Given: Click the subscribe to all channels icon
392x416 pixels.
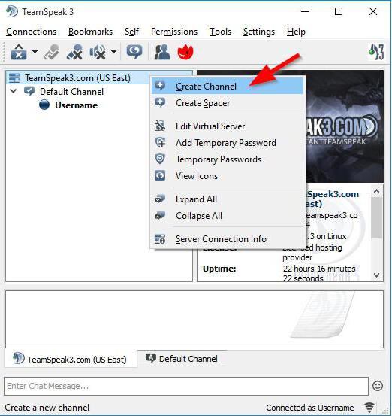Looking at the screenshot, I should point(52,52).
